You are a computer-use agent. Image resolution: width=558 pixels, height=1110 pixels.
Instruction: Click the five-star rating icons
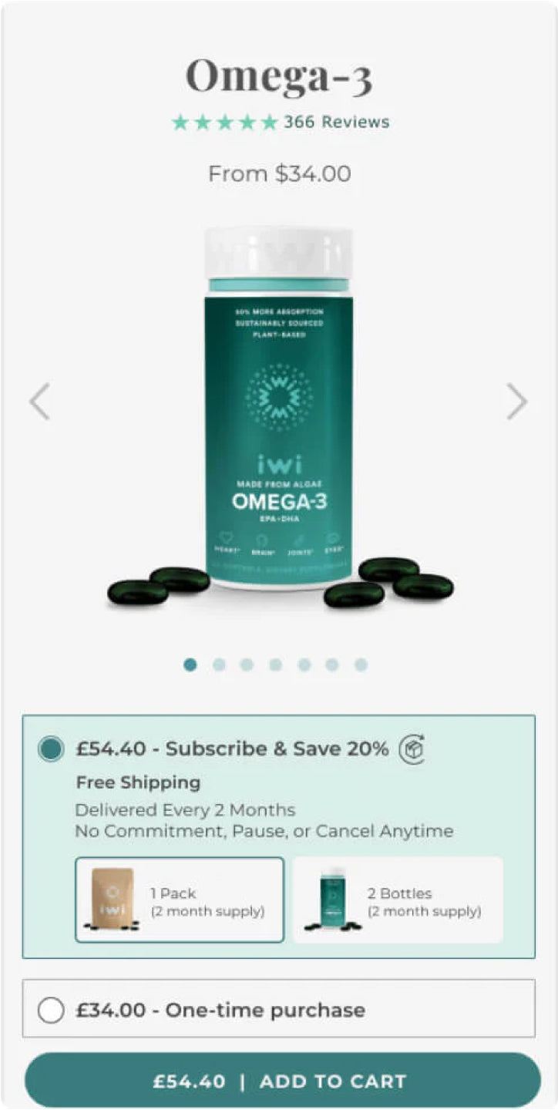point(224,122)
